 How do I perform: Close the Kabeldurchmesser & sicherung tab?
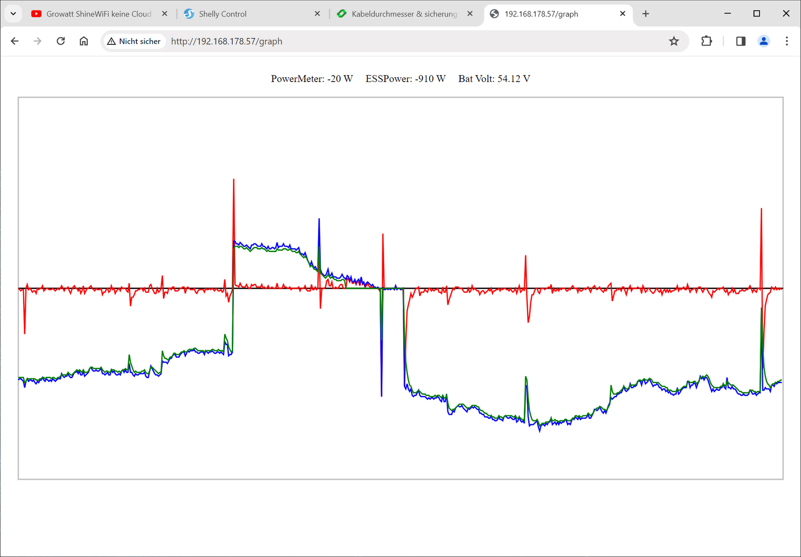click(470, 14)
